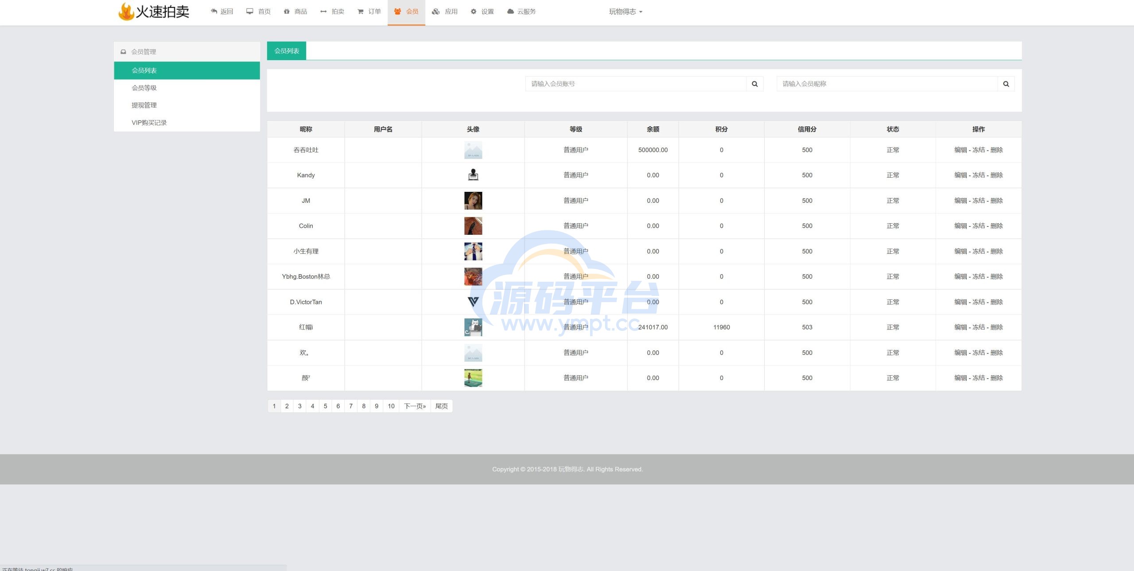
Task: Click 小生有理's avatar thumbnail
Action: coord(473,251)
